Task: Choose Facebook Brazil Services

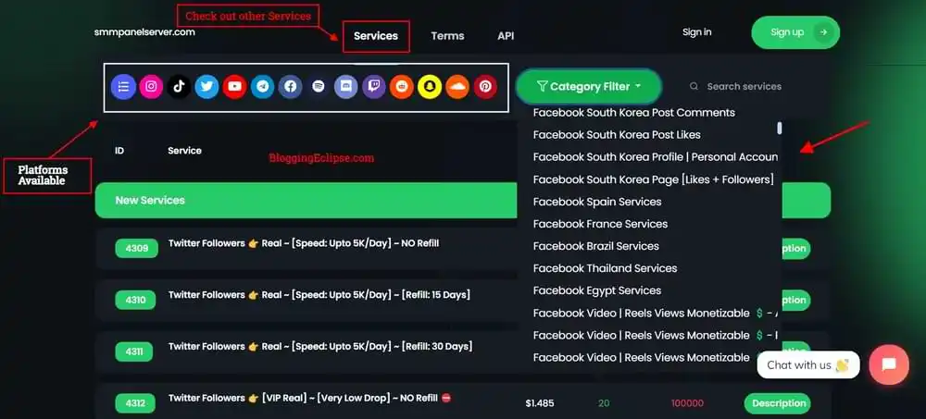Action: point(595,246)
